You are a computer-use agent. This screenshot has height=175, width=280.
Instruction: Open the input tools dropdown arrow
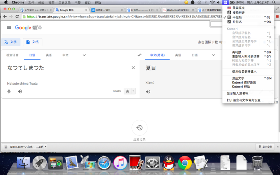tap(133, 91)
